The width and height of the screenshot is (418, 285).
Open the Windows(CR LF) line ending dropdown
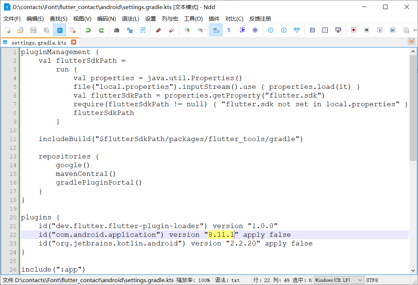pyautogui.click(x=339, y=280)
